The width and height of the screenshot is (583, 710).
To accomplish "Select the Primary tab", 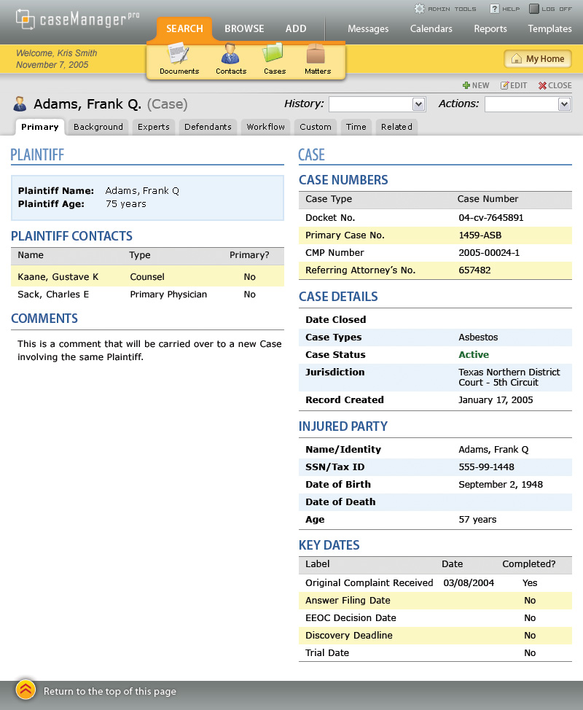I will click(40, 127).
